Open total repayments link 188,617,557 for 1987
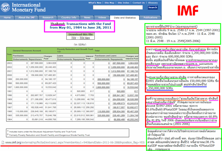 pyautogui.click(x=118, y=107)
